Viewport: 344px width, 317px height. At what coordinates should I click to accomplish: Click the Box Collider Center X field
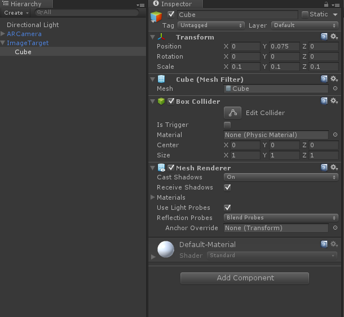click(245, 145)
